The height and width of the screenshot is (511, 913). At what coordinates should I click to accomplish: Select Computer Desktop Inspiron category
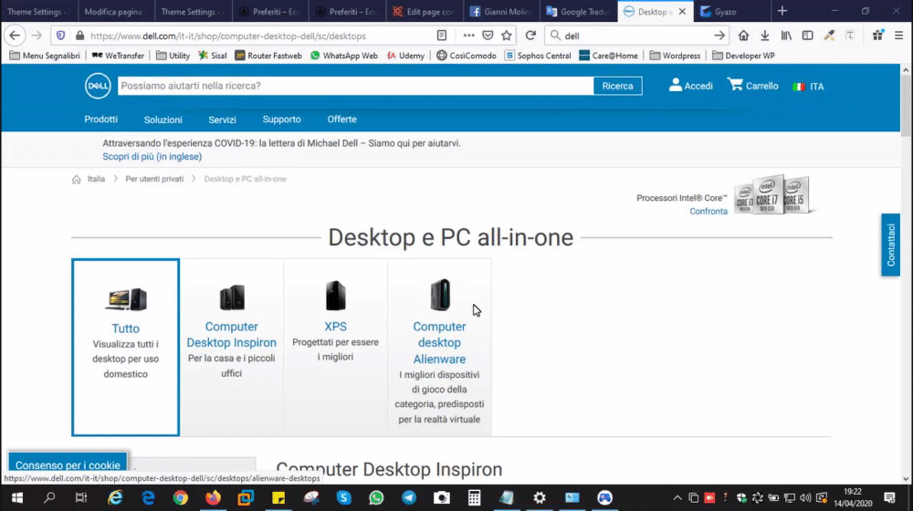coord(231,348)
